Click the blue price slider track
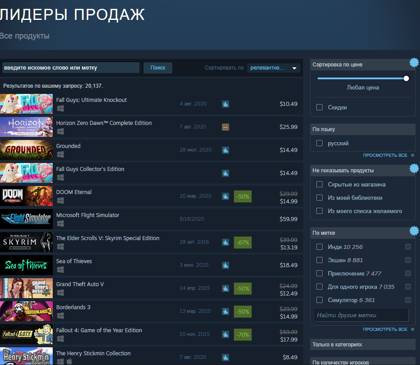420x365 pixels. (361, 78)
